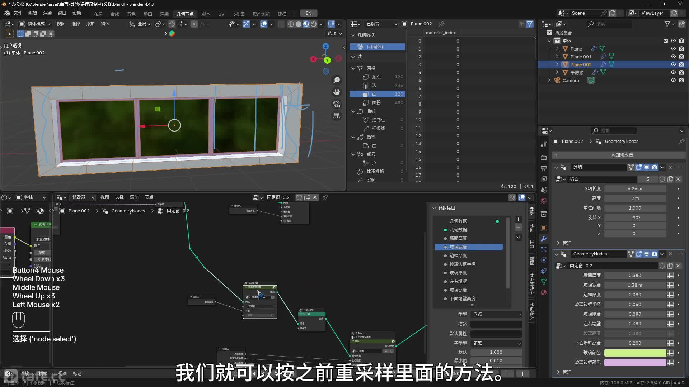The width and height of the screenshot is (689, 387).
Task: Switch to the 动画 workspace tab
Action: 148,14
